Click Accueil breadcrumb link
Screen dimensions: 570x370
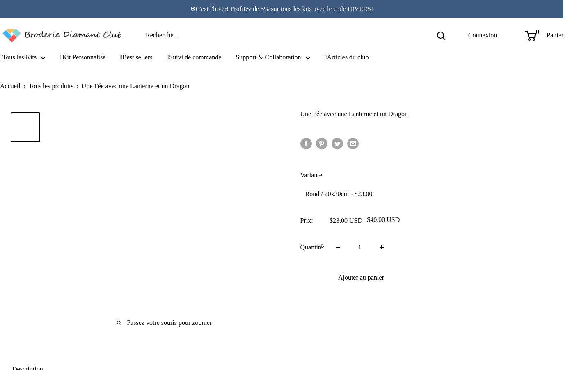click(10, 86)
